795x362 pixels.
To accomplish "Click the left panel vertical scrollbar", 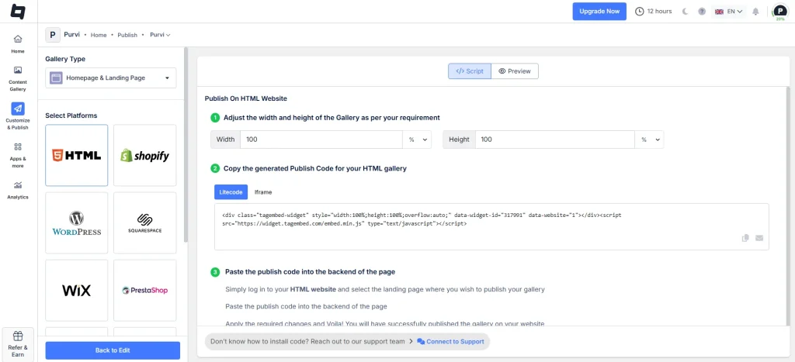I will (186, 144).
